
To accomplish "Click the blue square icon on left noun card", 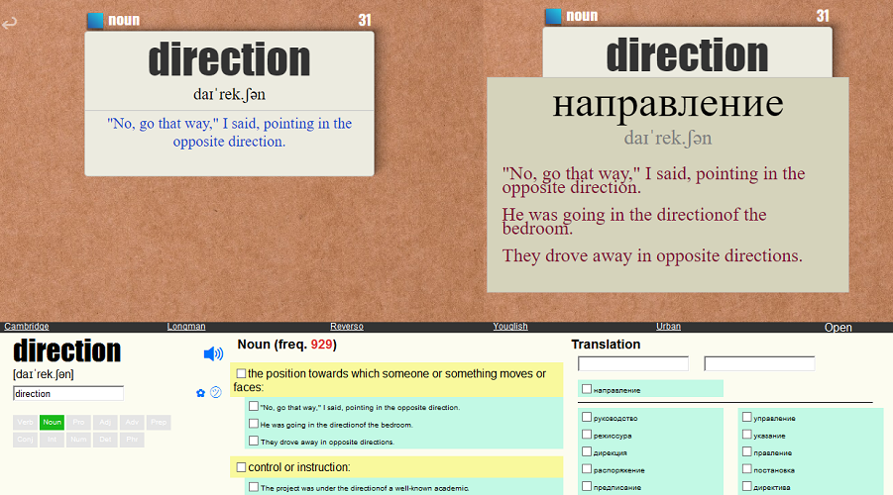I will coord(96,21).
